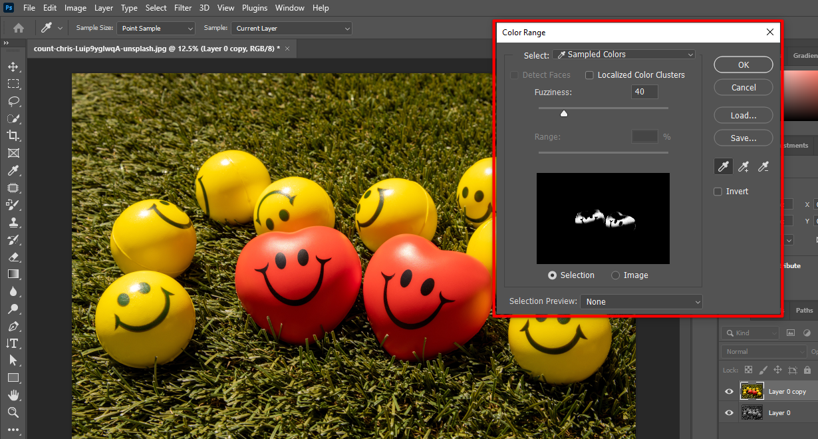Click the Subtract from Sample eyedropper

tap(764, 167)
